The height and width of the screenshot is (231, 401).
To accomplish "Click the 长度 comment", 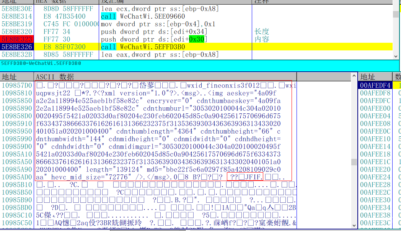I will (262, 32).
